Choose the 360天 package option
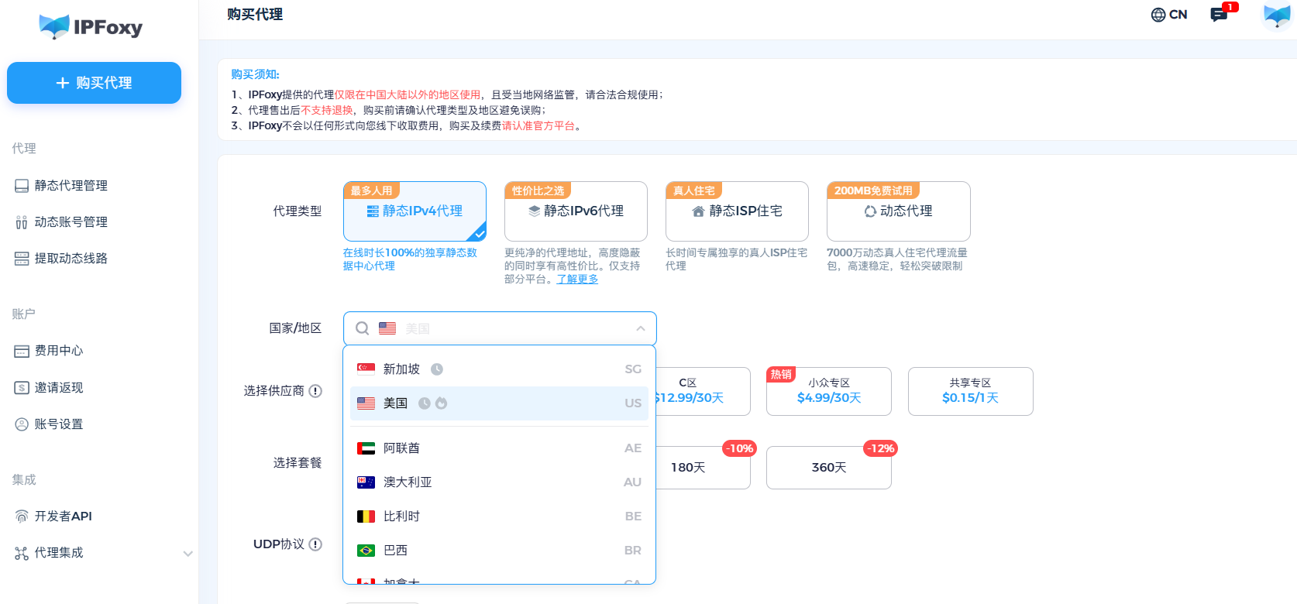Screen dimensions: 1297x604 pyautogui.click(x=828, y=468)
